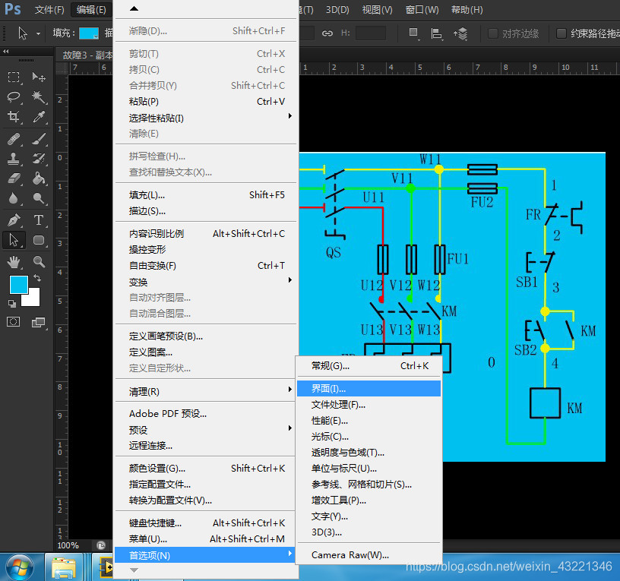Open path alignment options
This screenshot has width=620, height=581.
click(436, 33)
